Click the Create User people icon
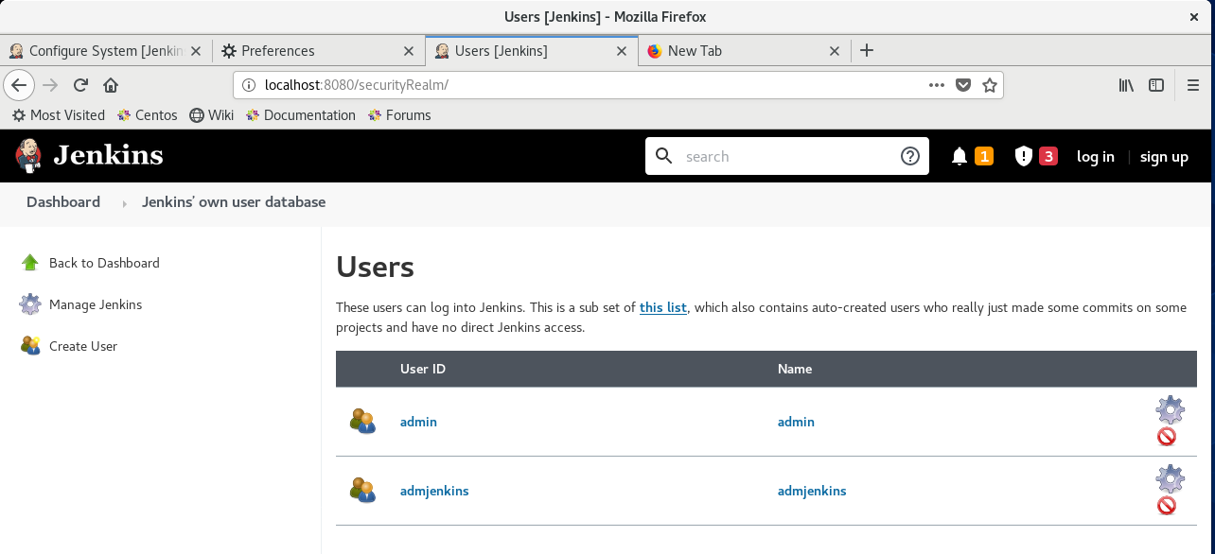Screen dimensions: 1215x554 click(x=30, y=346)
